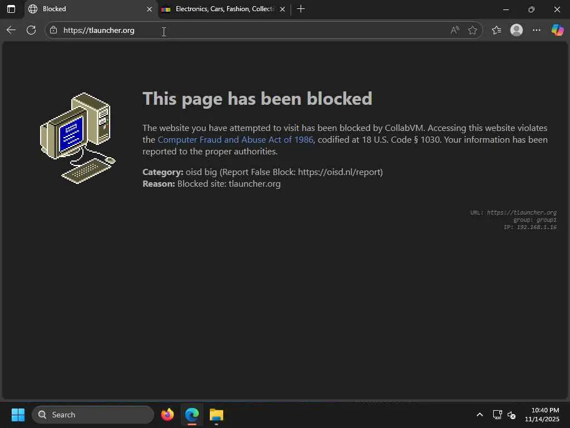Close the Edge browser window

tap(557, 9)
